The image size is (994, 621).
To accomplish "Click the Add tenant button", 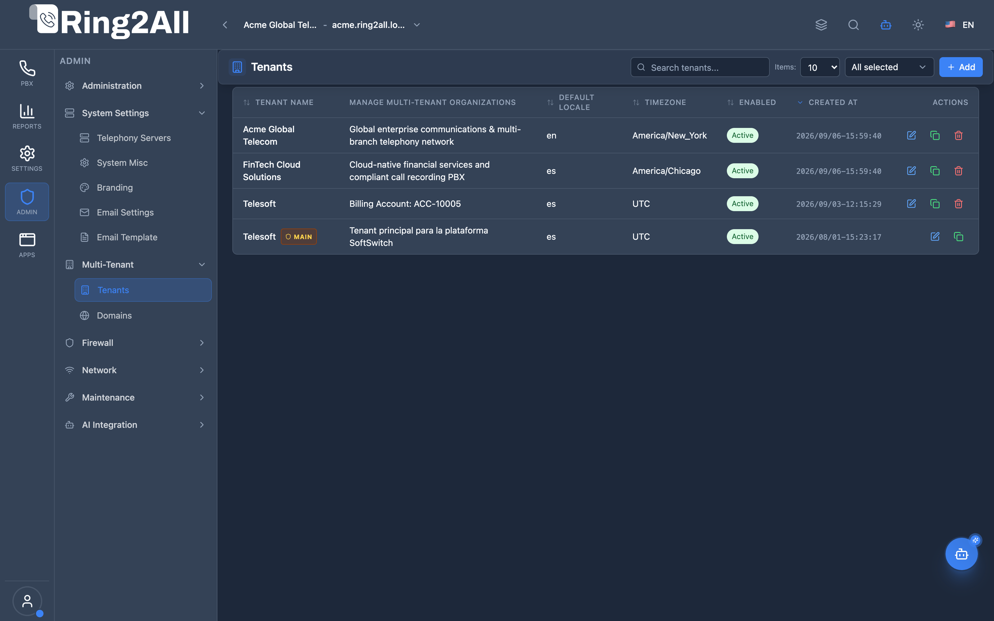I will coord(961,67).
